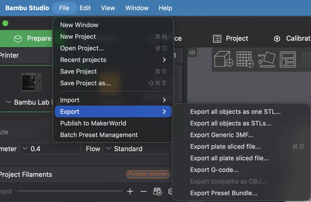Select Export Generic 3MF...
The height and width of the screenshot is (202, 311).
[x=241, y=135]
